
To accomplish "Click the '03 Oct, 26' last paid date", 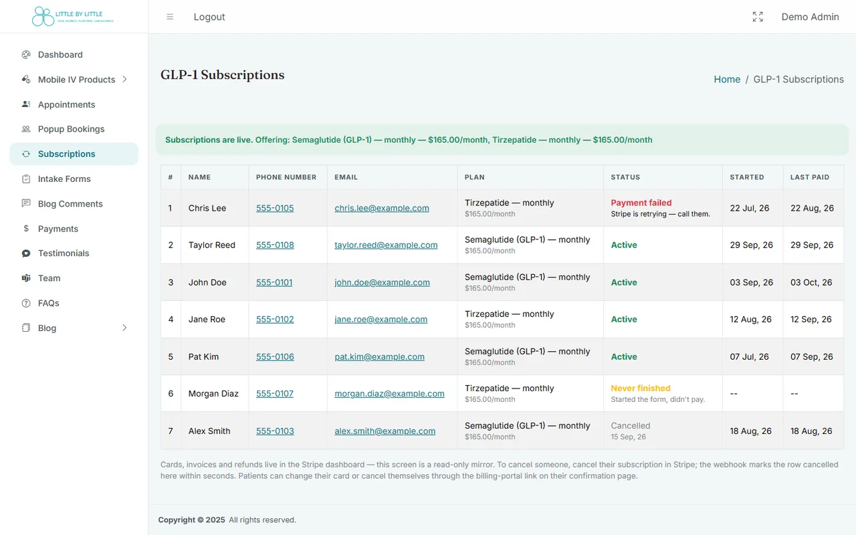I will click(x=811, y=282).
